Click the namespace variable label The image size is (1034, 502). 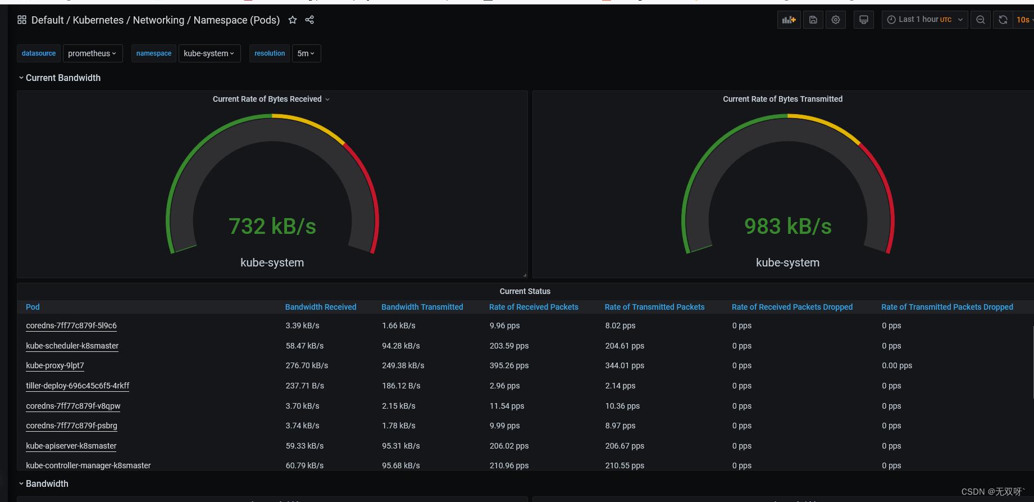pos(154,53)
